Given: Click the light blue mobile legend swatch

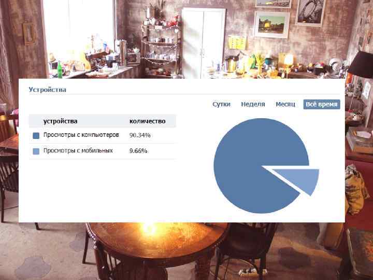Looking at the screenshot, I should 36,151.
